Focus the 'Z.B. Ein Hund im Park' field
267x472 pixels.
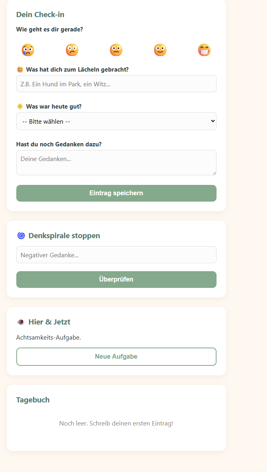point(116,84)
